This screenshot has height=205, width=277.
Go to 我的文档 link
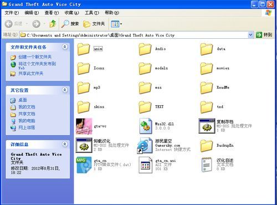27,107
